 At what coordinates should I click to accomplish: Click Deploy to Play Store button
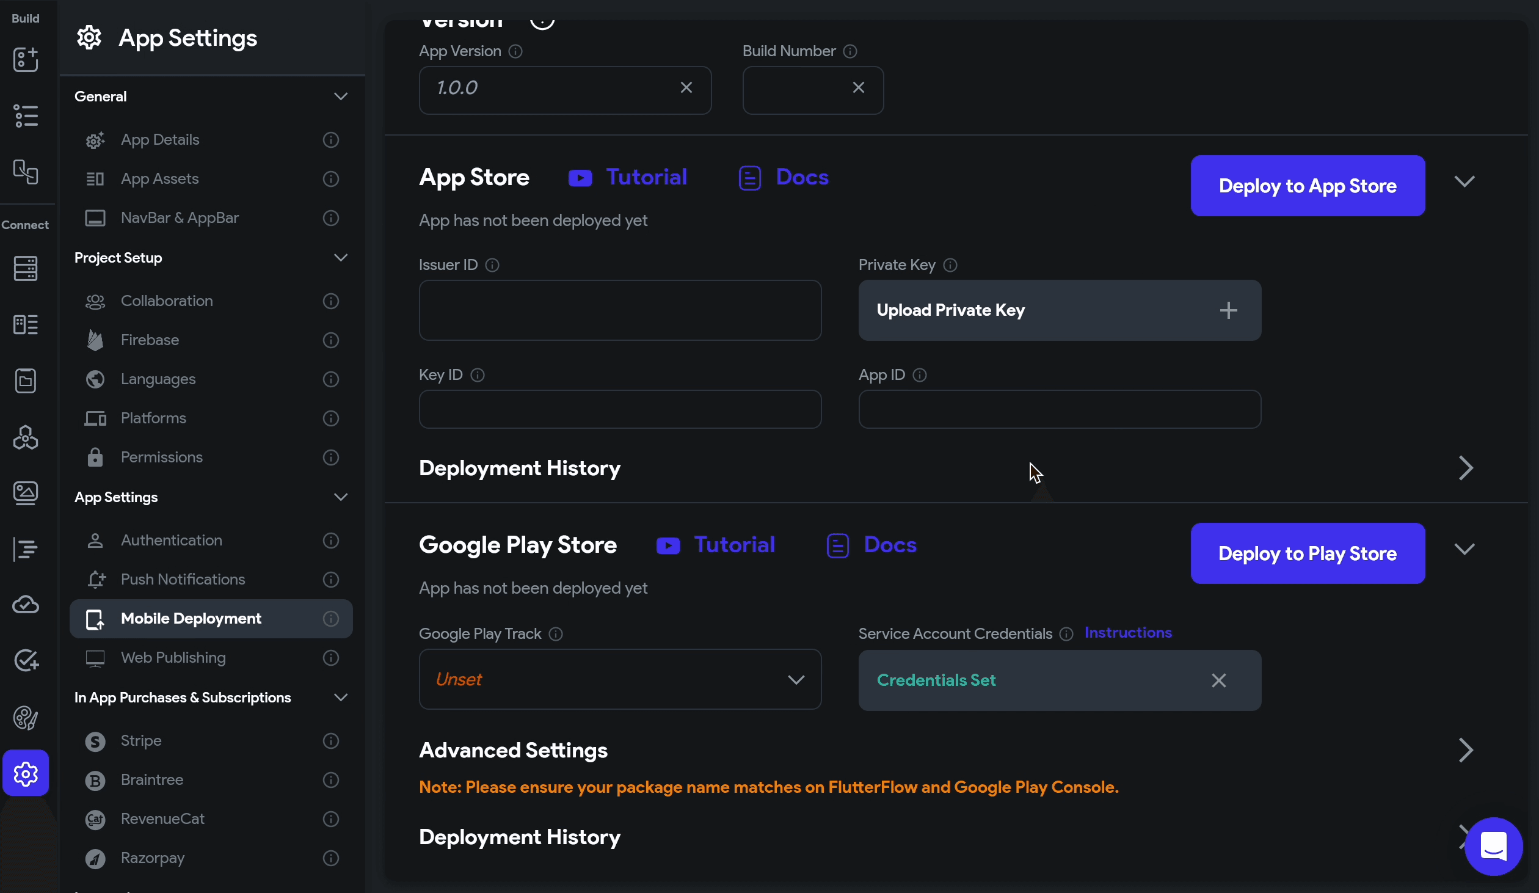(x=1307, y=553)
